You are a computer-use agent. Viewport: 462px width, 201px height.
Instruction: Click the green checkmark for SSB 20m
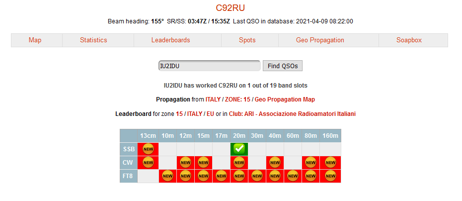pyautogui.click(x=239, y=149)
